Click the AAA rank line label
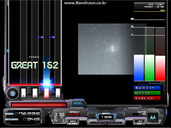Viewport: 171px width, 128px height. (x=132, y=19)
